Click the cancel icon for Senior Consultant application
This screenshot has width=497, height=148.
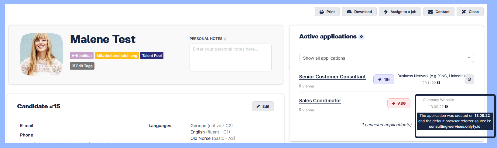click(469, 79)
